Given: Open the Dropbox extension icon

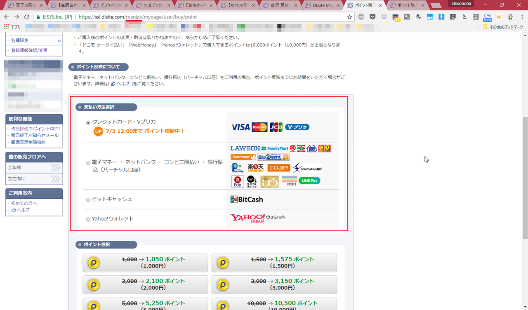Looking at the screenshot, I should pos(384,17).
